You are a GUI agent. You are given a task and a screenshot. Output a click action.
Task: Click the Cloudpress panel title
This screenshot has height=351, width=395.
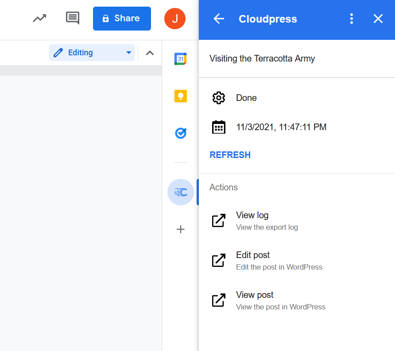(268, 19)
